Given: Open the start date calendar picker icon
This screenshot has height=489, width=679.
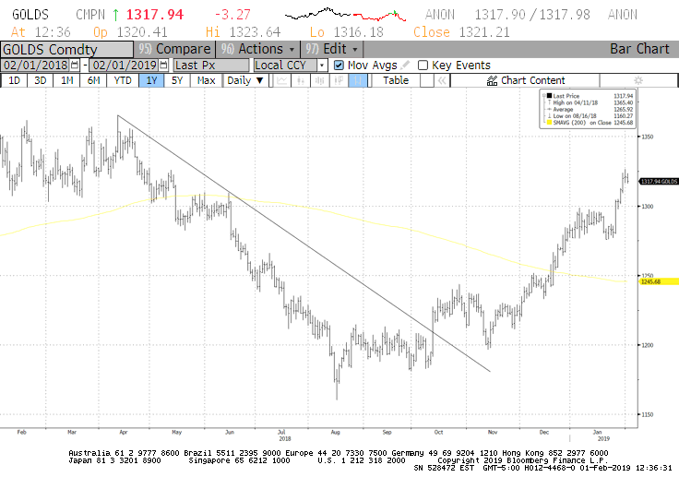Looking at the screenshot, I should coord(77,66).
